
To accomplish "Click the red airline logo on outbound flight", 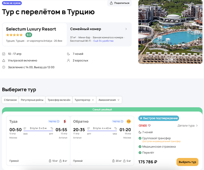I will click(x=64, y=121).
